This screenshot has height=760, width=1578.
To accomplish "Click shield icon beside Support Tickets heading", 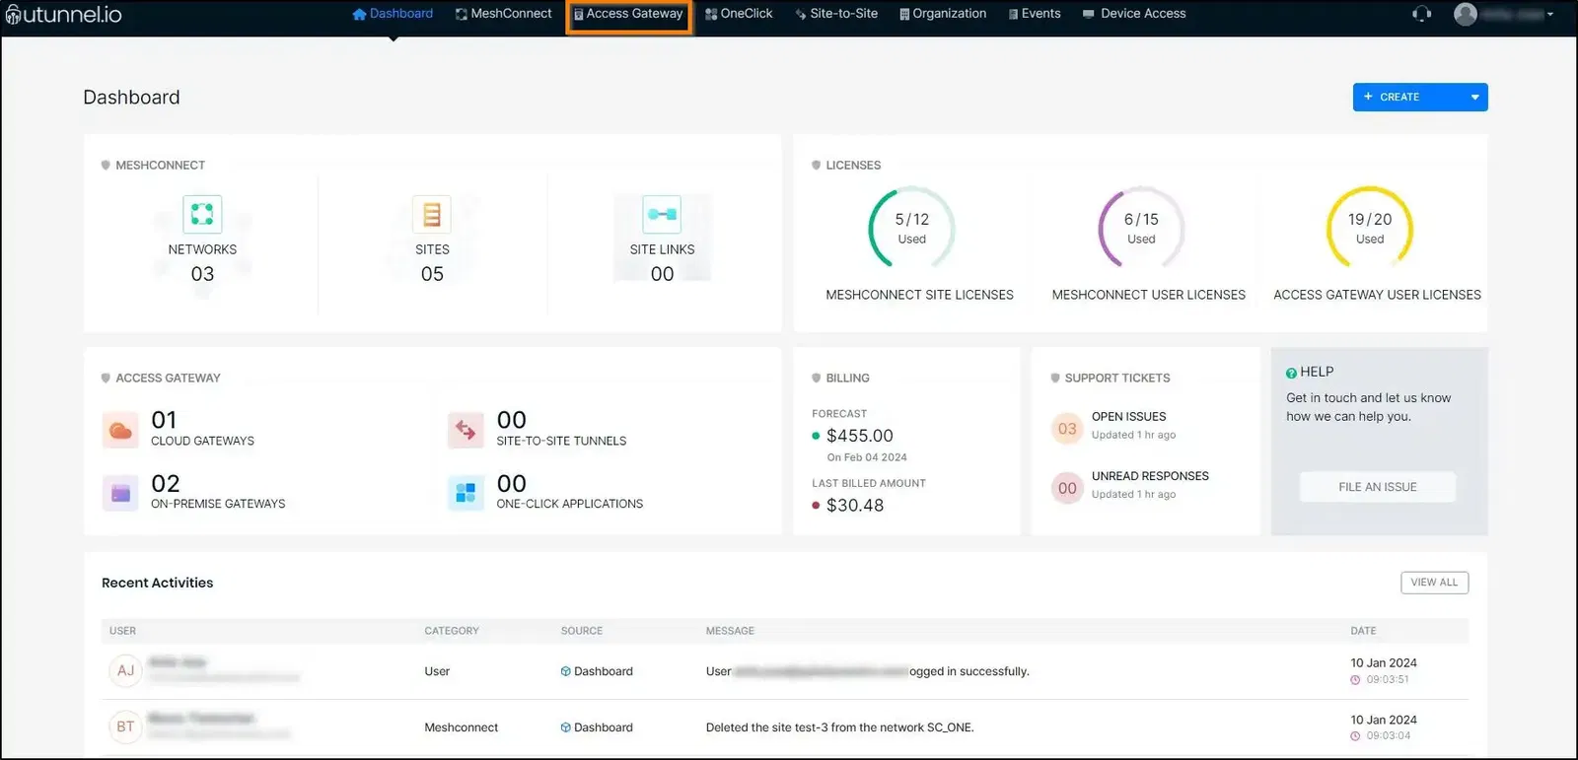I will pyautogui.click(x=1055, y=378).
